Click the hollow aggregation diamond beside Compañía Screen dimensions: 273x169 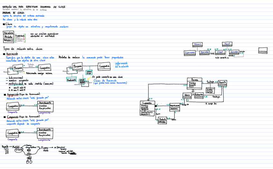point(20,106)
